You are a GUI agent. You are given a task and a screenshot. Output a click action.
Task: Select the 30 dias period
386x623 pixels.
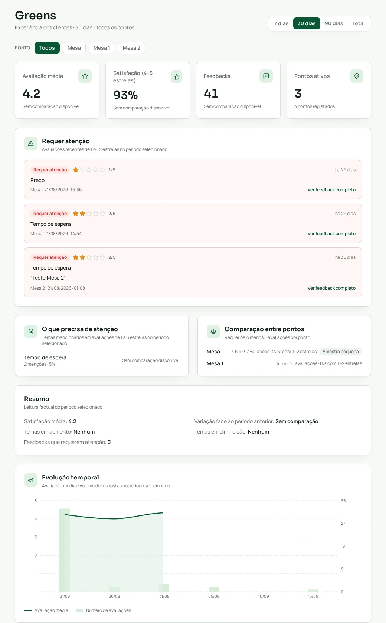(307, 23)
